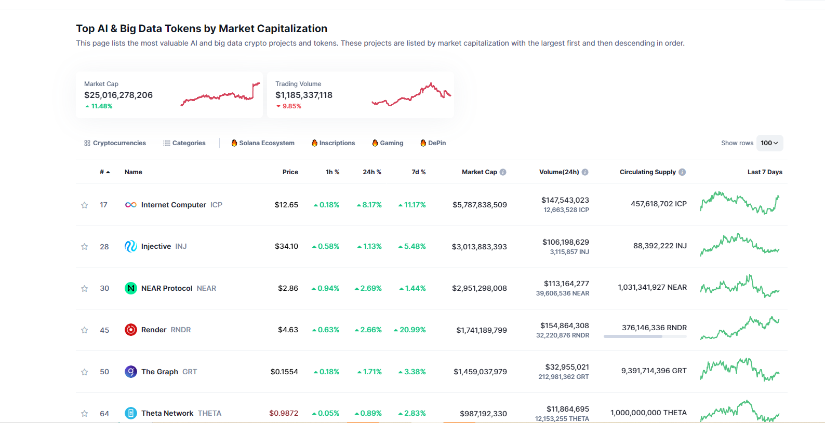825x423 pixels.
Task: Click Injective volume $106,198,629
Action: pyautogui.click(x=566, y=242)
